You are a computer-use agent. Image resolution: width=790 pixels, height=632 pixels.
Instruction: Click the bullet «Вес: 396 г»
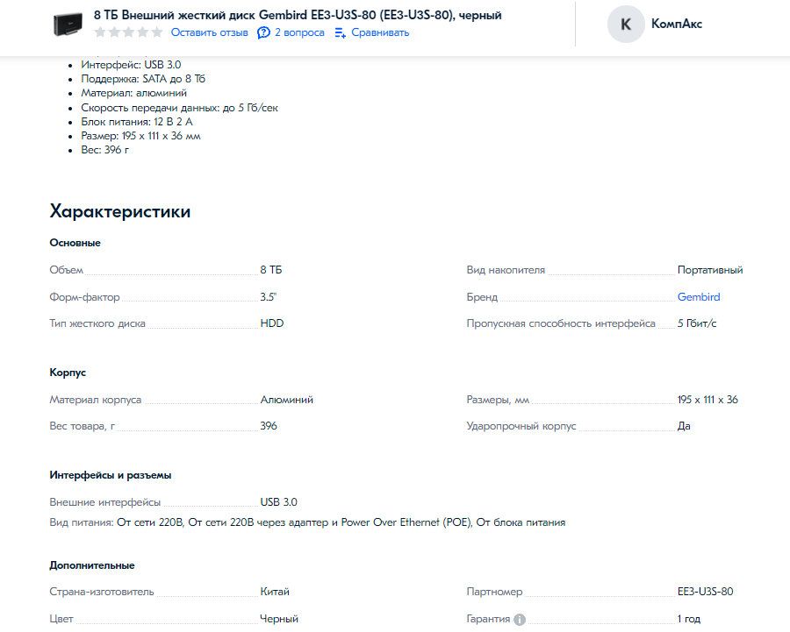tap(104, 150)
